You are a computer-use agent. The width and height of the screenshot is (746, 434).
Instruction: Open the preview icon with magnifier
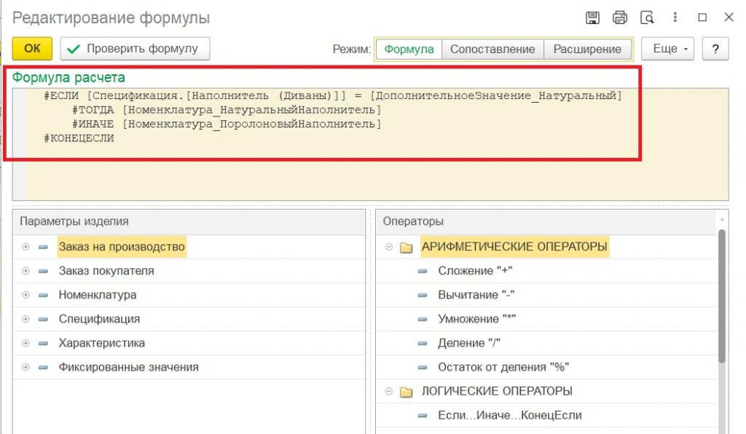(x=647, y=17)
